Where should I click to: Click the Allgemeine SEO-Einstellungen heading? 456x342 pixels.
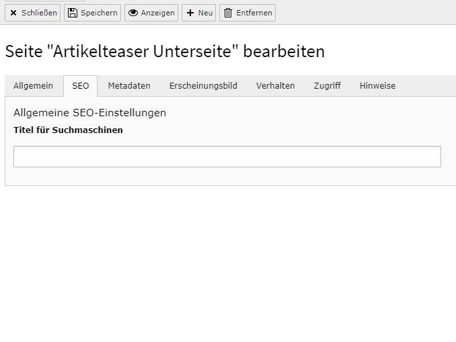pyautogui.click(x=89, y=113)
